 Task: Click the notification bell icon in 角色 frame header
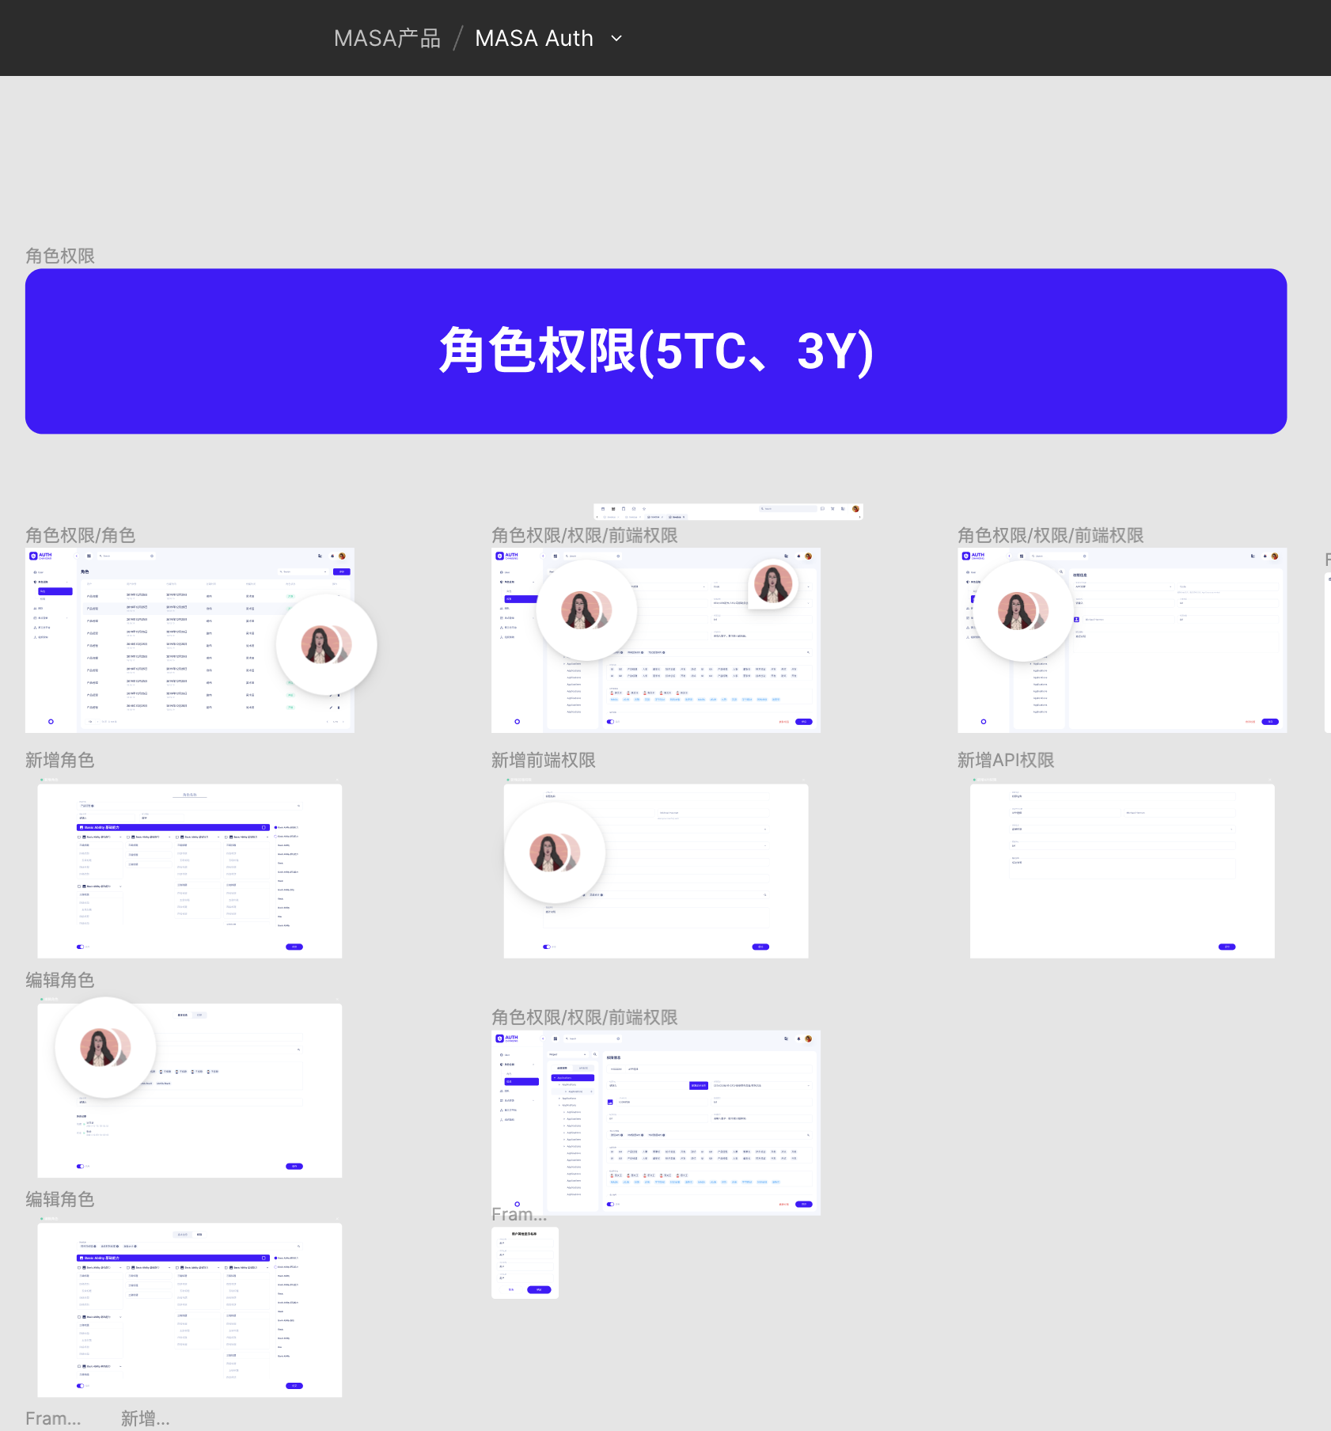[332, 556]
